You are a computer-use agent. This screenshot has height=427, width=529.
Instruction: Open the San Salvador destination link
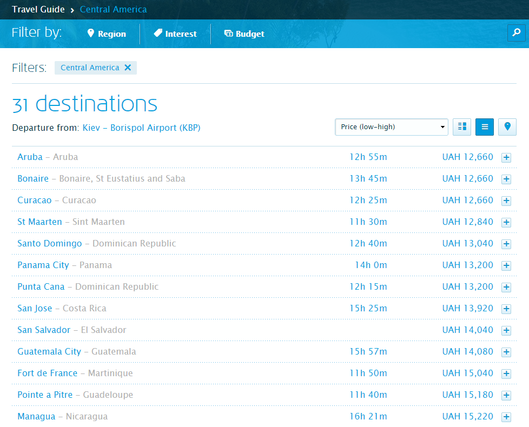pos(44,330)
